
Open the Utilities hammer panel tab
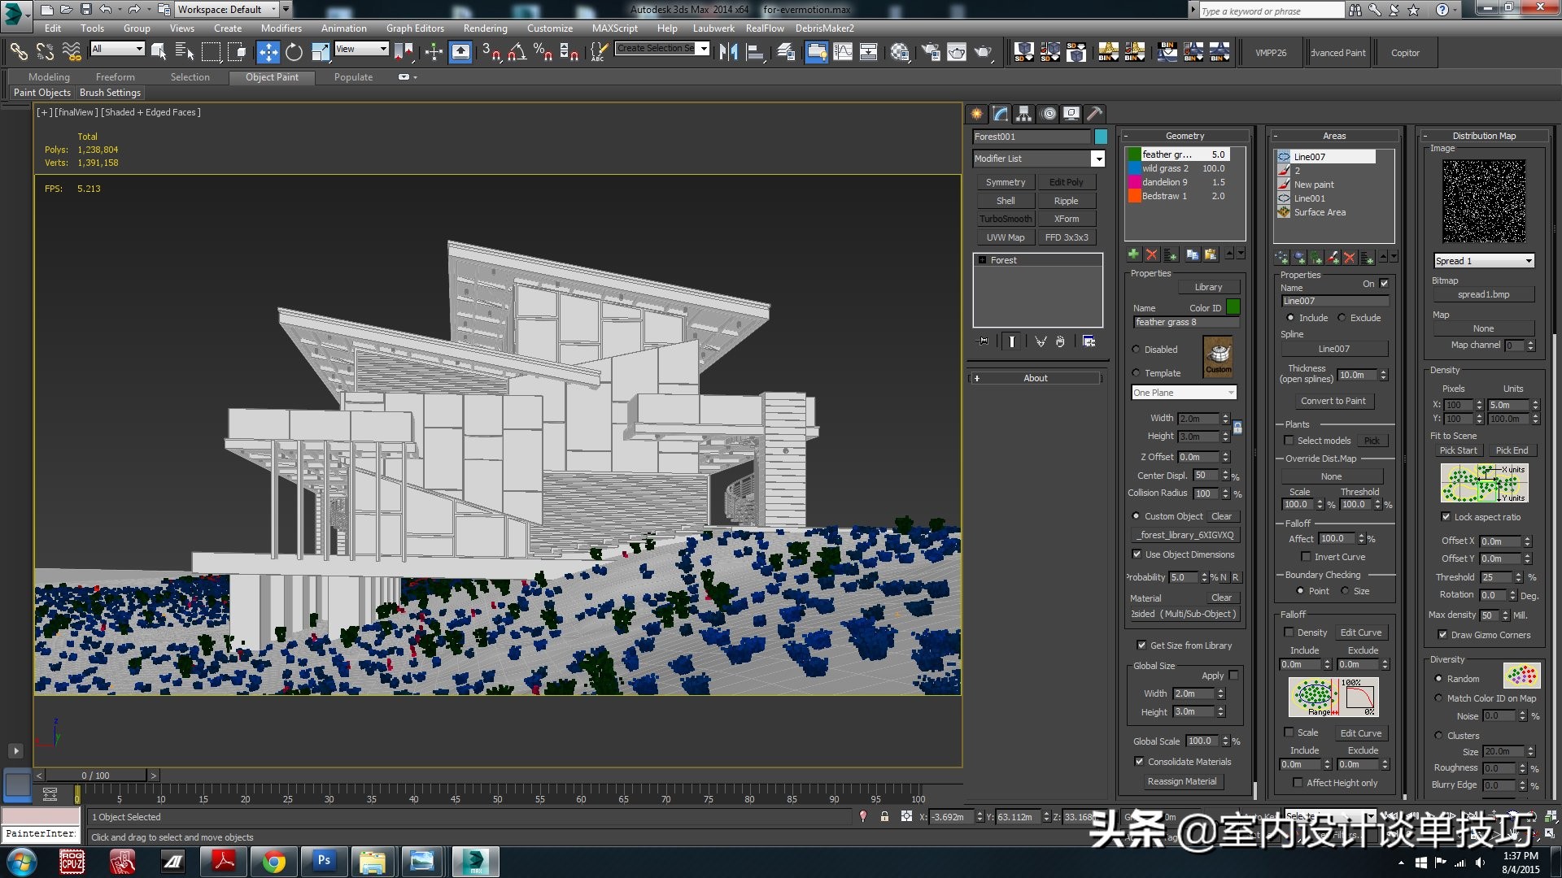pyautogui.click(x=1095, y=114)
